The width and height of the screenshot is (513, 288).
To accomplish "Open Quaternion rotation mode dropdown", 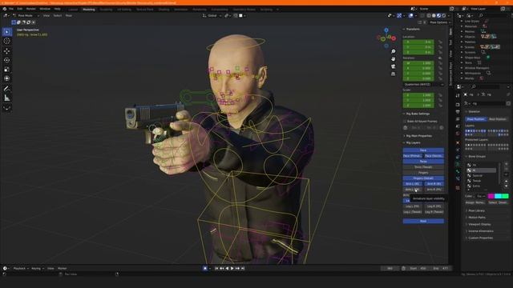I will pos(423,84).
